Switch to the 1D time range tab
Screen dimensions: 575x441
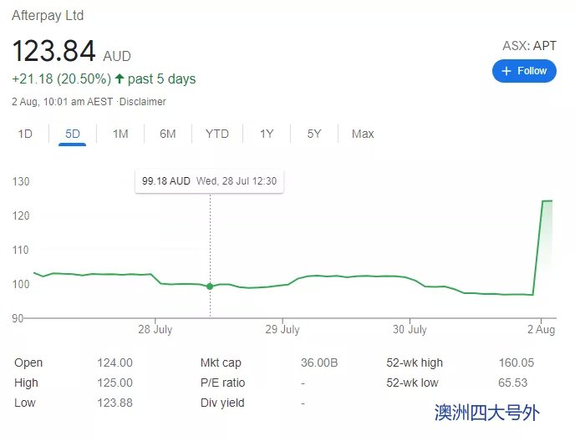tap(25, 134)
